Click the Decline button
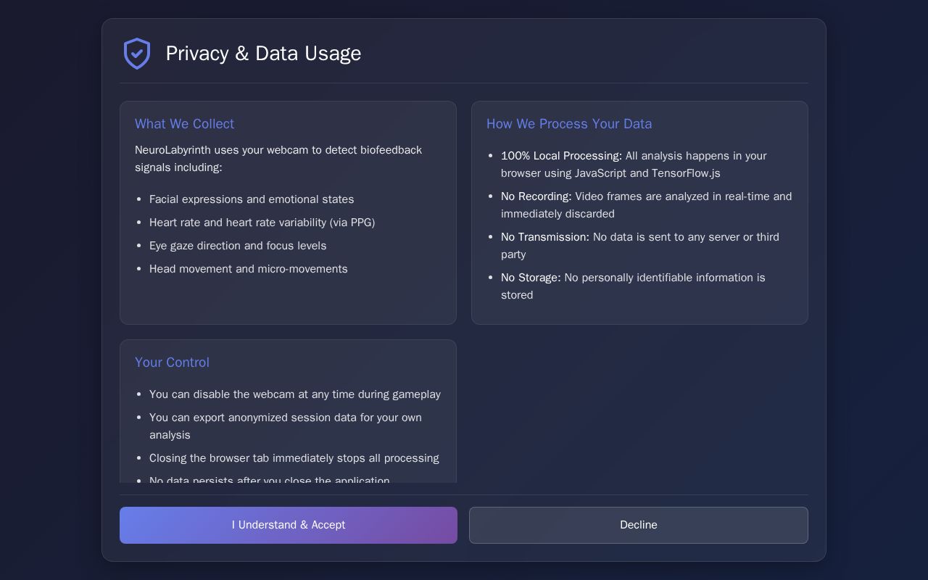Screen dimensions: 928x580 click(x=639, y=525)
